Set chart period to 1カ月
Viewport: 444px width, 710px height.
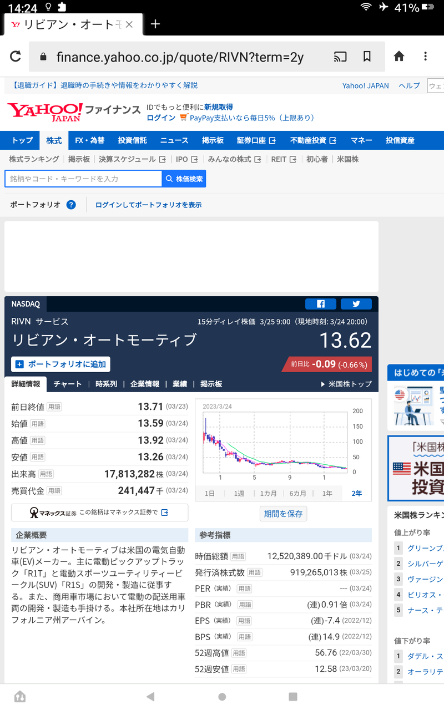click(269, 493)
